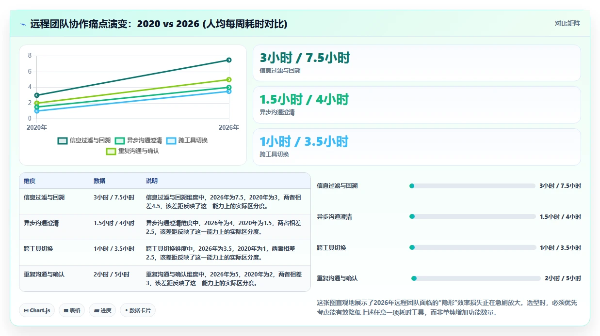
Task: Click the table cell 1小时 / 3.5小时
Action: click(x=114, y=249)
